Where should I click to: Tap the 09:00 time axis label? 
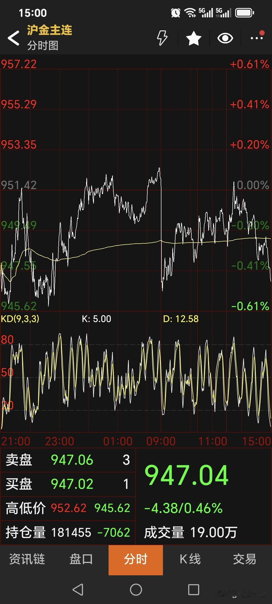pyautogui.click(x=161, y=441)
